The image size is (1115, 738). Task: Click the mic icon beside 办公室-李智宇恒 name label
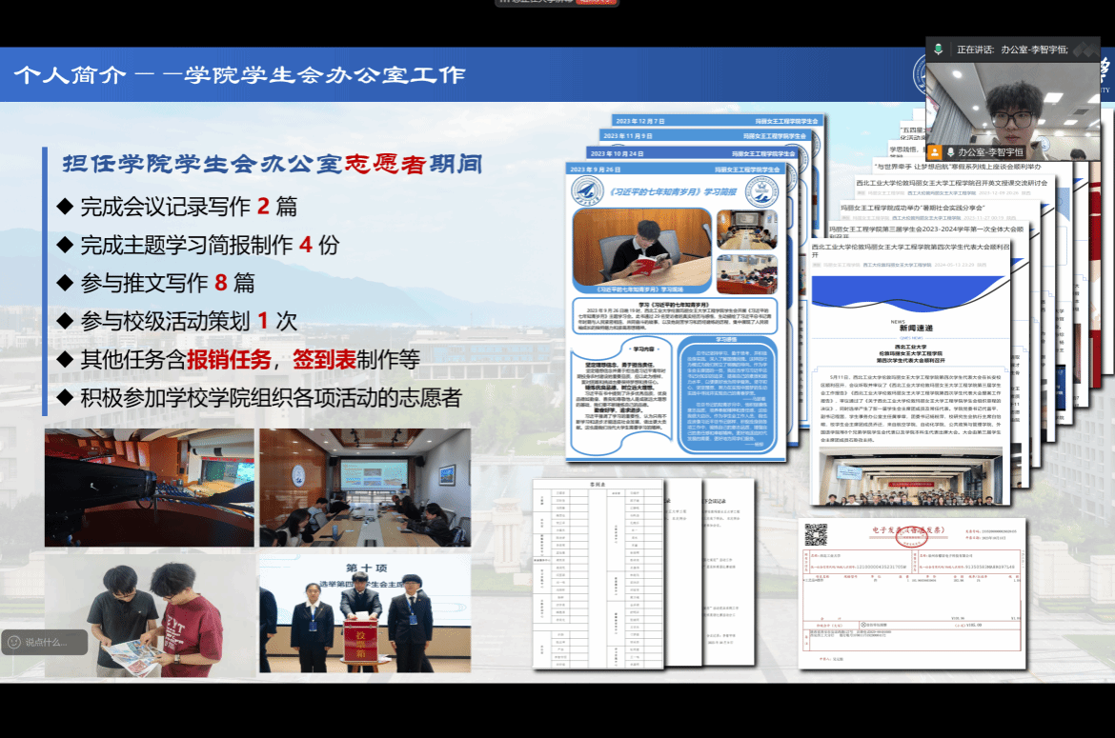pyautogui.click(x=950, y=151)
